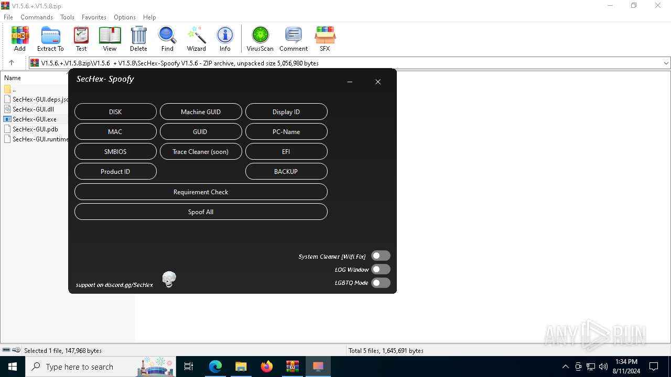Toggle System Cleaner [Wifi Fix] switch
671x377 pixels.
[381, 256]
